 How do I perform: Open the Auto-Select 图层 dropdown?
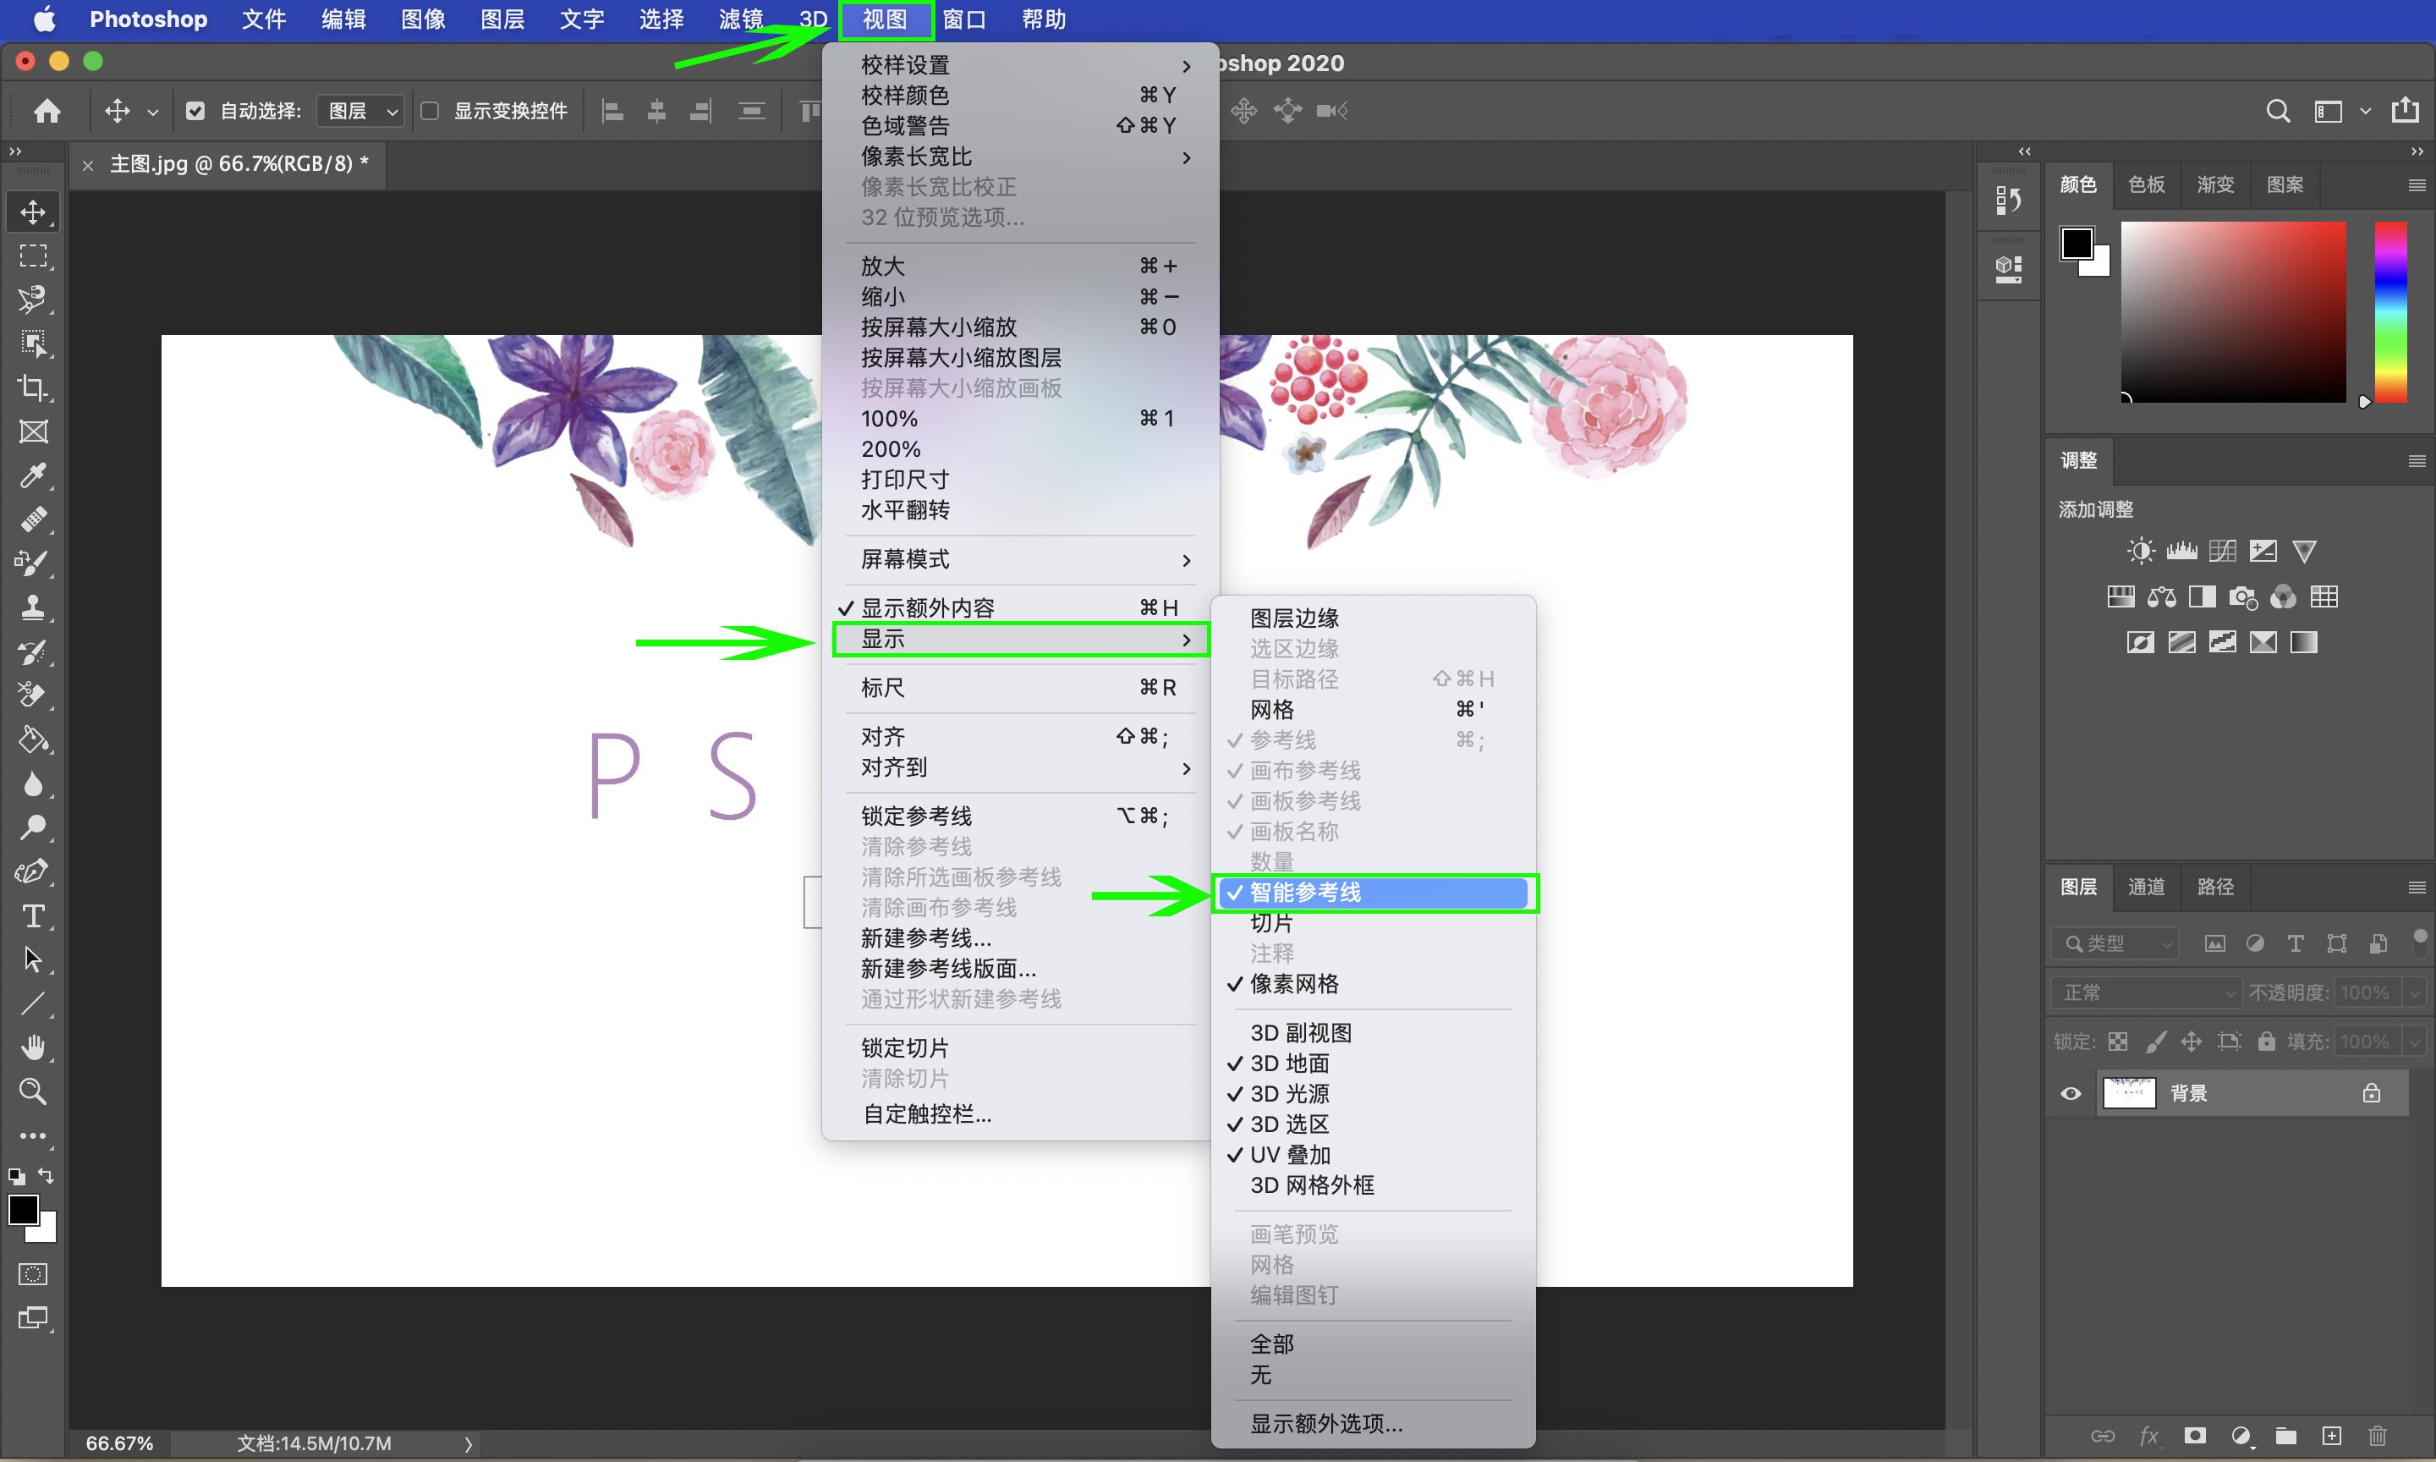pos(361,110)
